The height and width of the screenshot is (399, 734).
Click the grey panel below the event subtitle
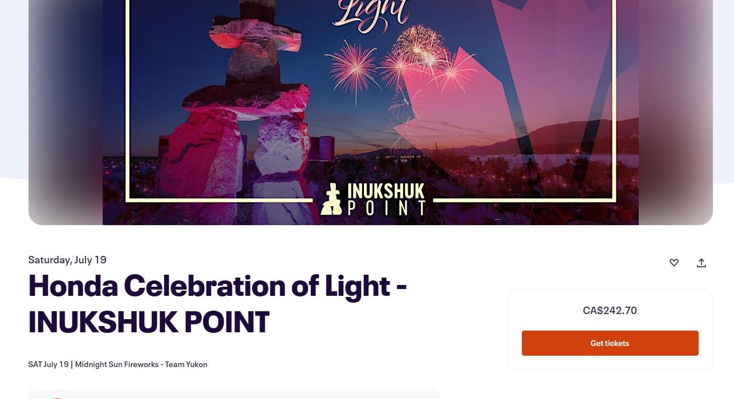coord(234,394)
